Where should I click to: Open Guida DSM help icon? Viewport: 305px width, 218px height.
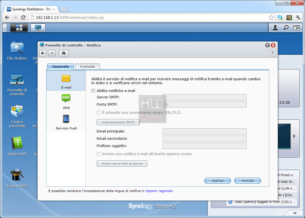pyautogui.click(x=17, y=146)
